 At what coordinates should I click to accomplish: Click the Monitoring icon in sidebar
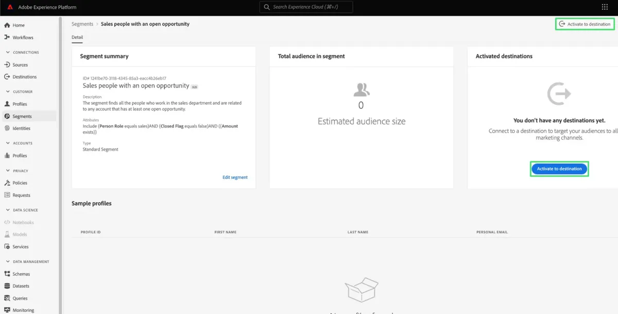[7, 310]
